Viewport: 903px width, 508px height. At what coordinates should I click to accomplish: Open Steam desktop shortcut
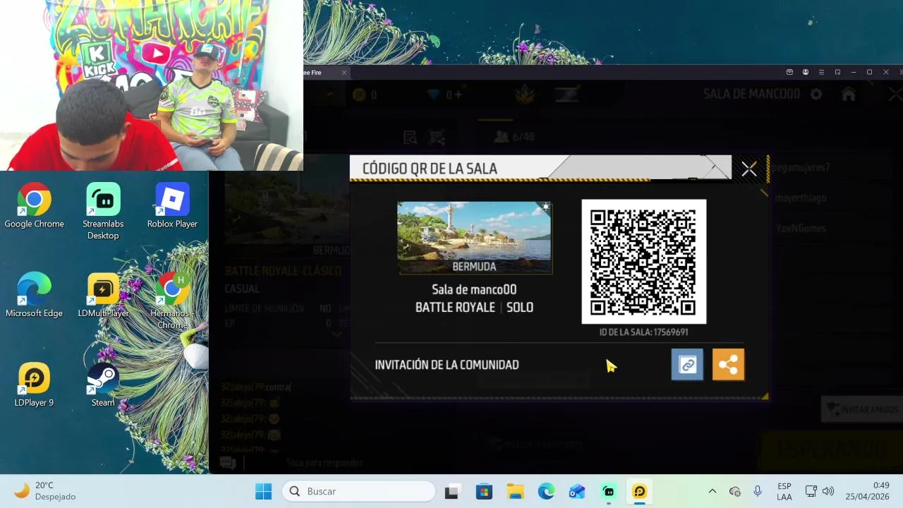click(x=103, y=385)
